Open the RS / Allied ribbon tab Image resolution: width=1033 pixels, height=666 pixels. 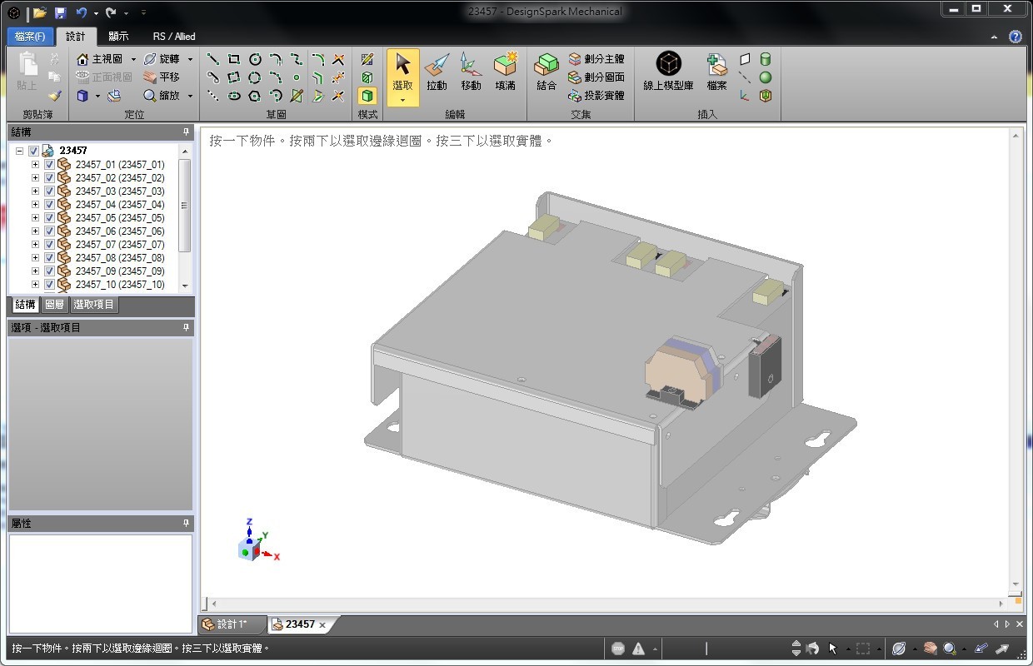click(x=173, y=37)
